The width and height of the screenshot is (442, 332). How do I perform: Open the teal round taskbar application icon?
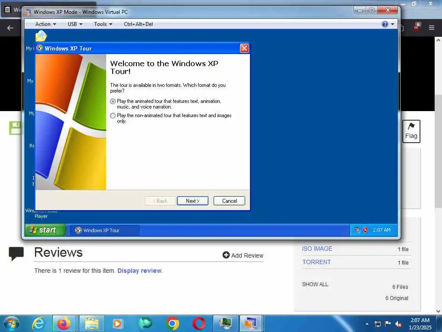coord(145,323)
